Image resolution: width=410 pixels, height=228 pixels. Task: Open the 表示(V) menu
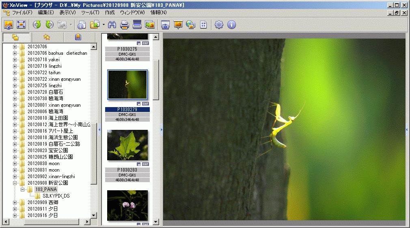point(67,13)
